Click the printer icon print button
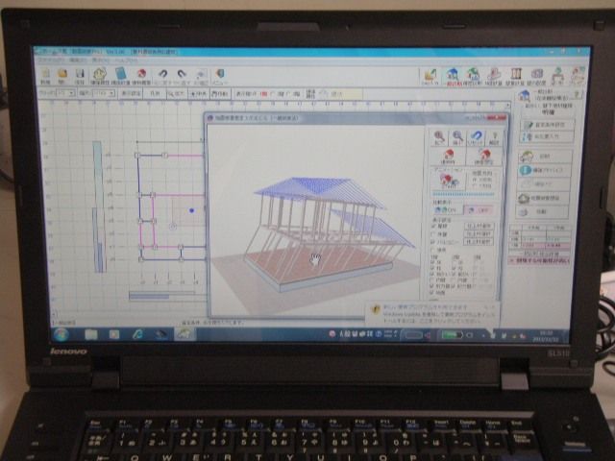 tap(543, 212)
